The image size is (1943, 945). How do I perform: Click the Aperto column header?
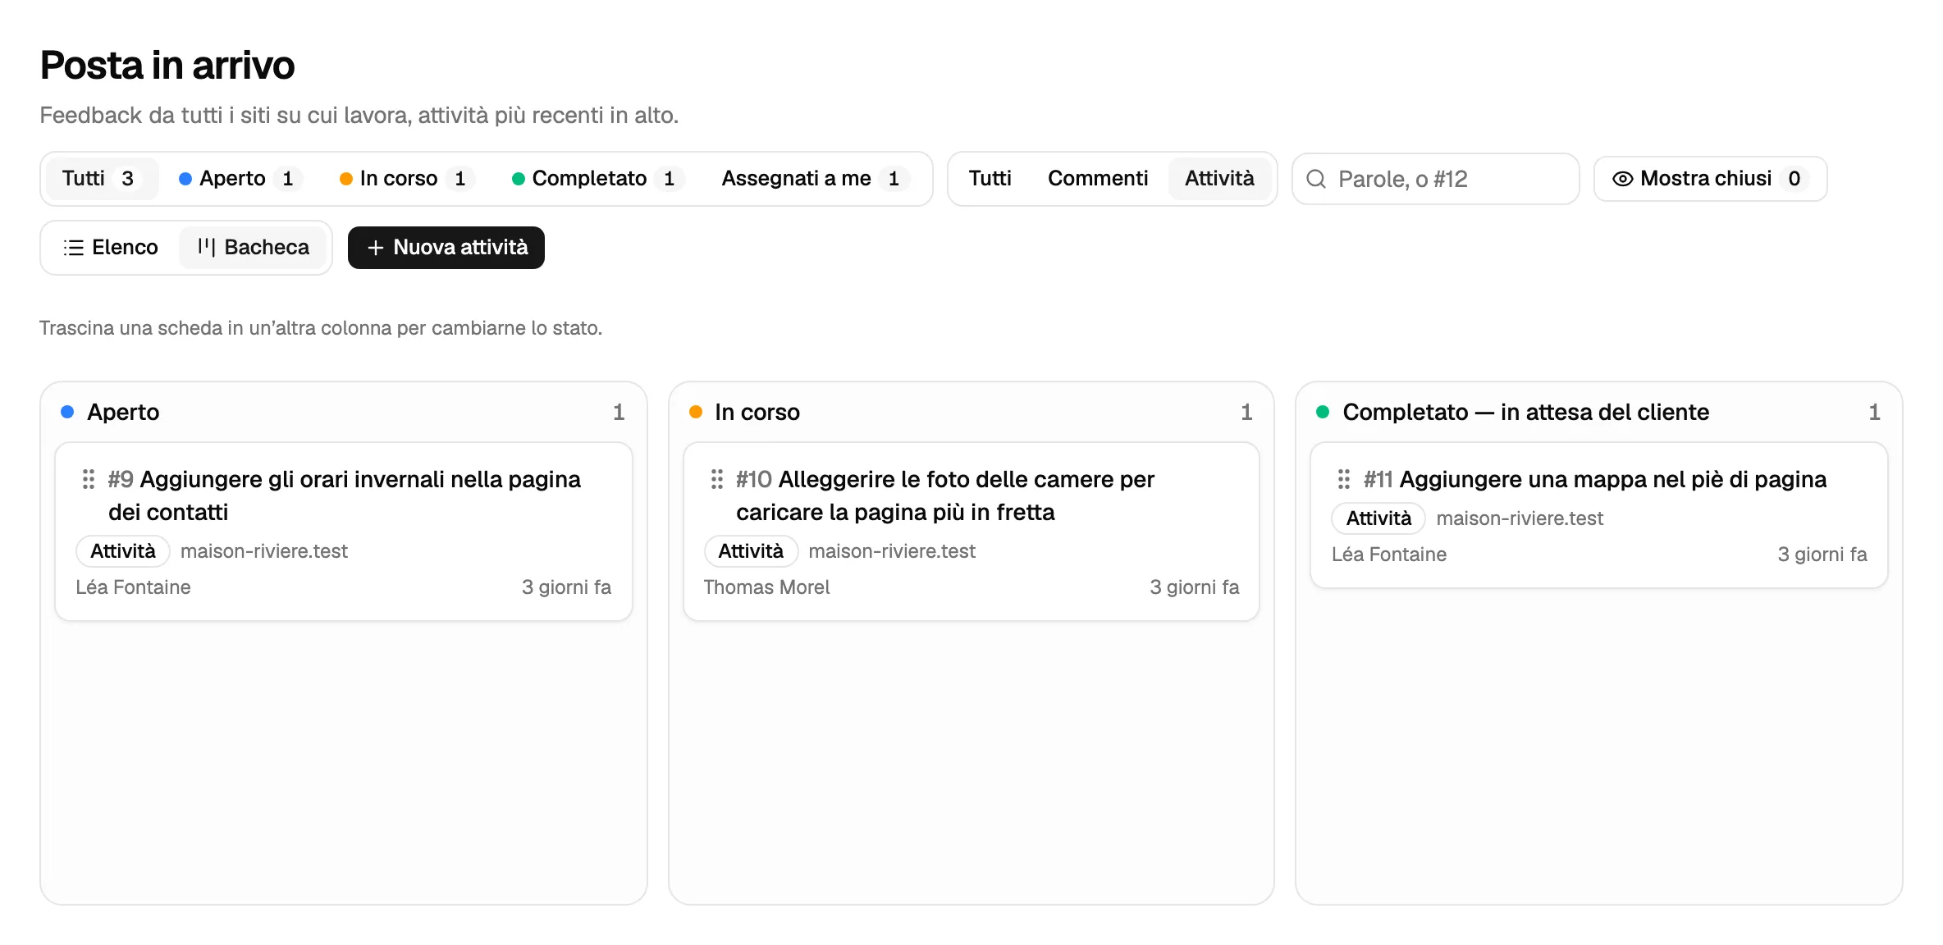[x=123, y=412]
